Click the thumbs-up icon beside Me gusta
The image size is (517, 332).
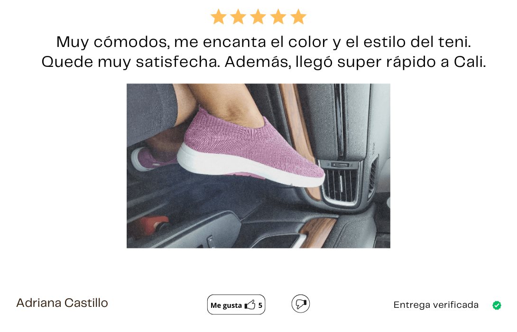pos(250,305)
